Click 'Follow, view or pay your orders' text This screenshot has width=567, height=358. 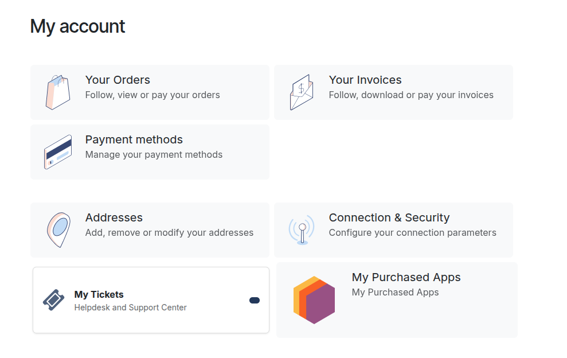point(152,95)
